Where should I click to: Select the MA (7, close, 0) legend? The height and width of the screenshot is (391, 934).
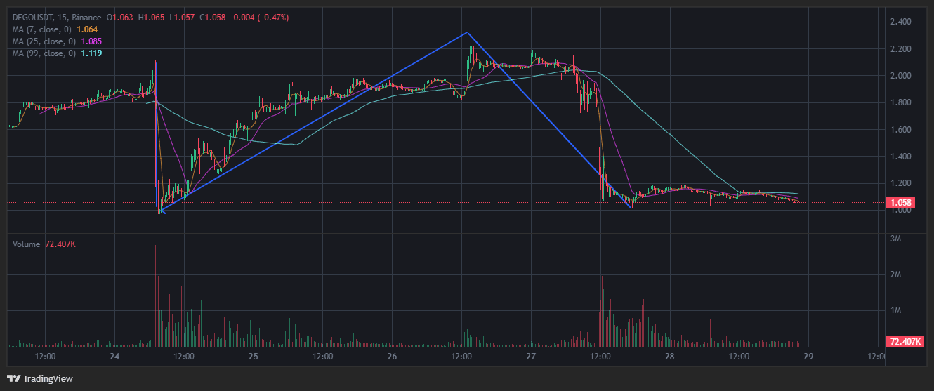pos(44,29)
